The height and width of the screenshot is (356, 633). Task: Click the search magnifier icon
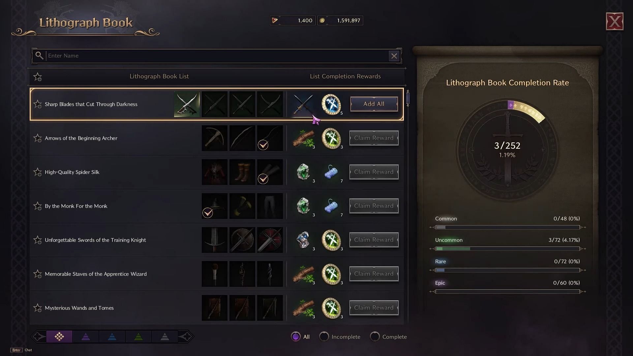pyautogui.click(x=39, y=56)
